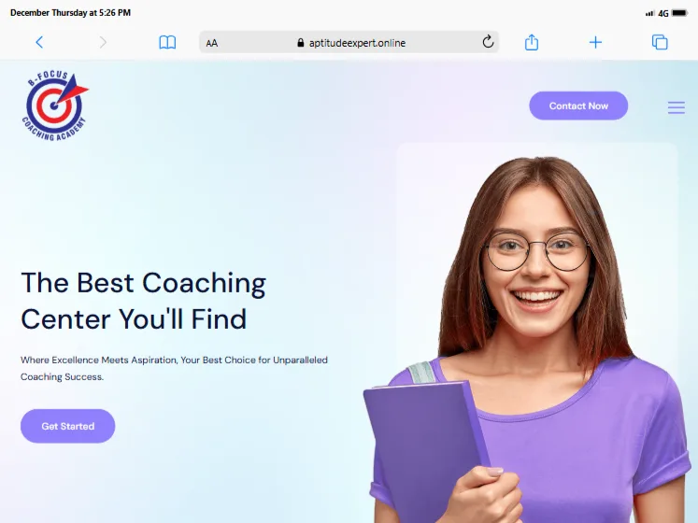Click the Best Coaching Center headline
Image resolution: width=698 pixels, height=523 pixels.
tap(143, 301)
